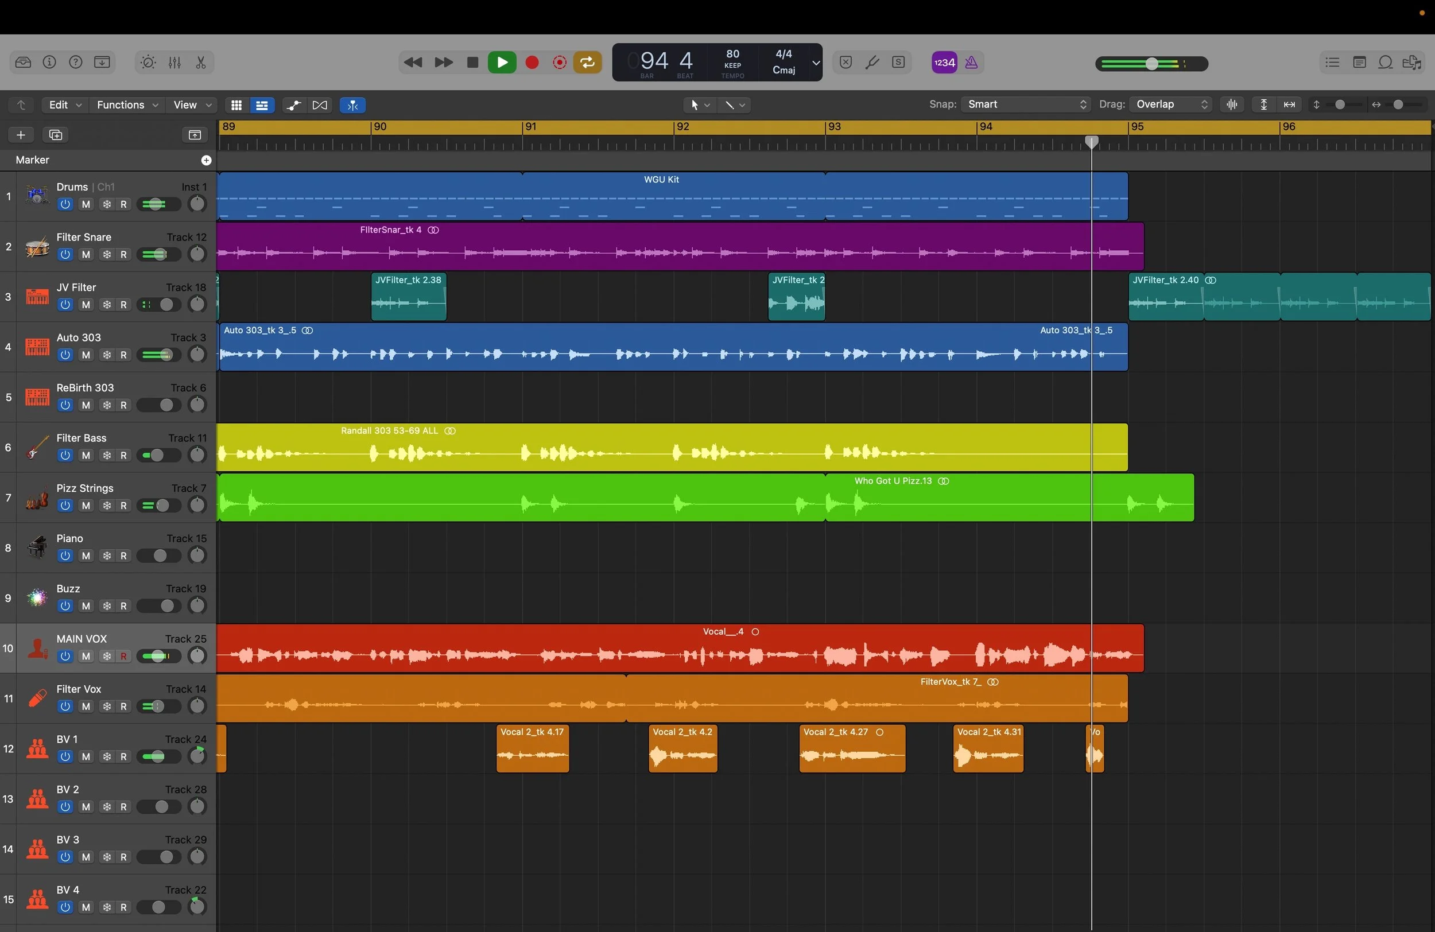Open the Library panel icon
The width and height of the screenshot is (1435, 932).
(23, 63)
